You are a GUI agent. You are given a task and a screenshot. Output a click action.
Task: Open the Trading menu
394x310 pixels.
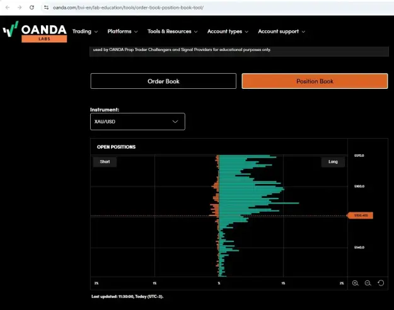tap(85, 32)
